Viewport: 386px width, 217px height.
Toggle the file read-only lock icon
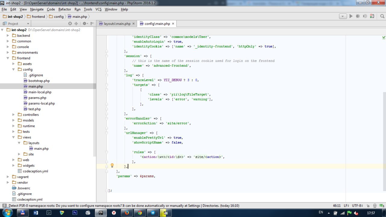pos(368,206)
